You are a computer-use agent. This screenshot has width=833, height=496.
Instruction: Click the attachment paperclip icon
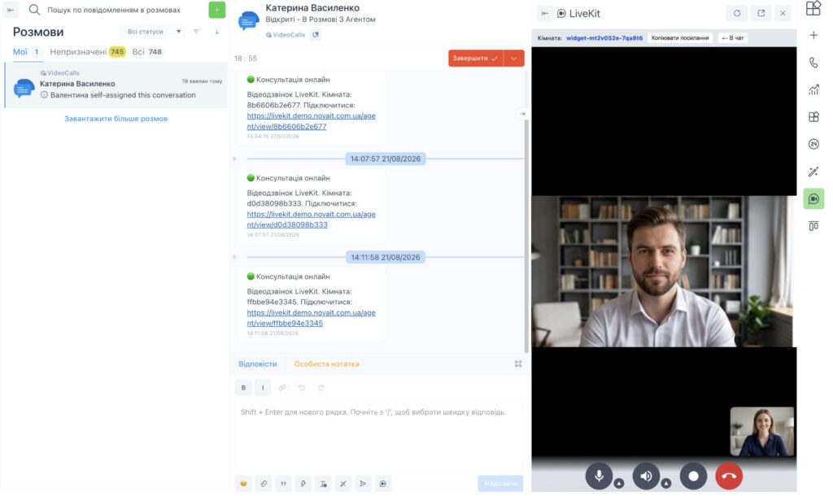(x=264, y=483)
